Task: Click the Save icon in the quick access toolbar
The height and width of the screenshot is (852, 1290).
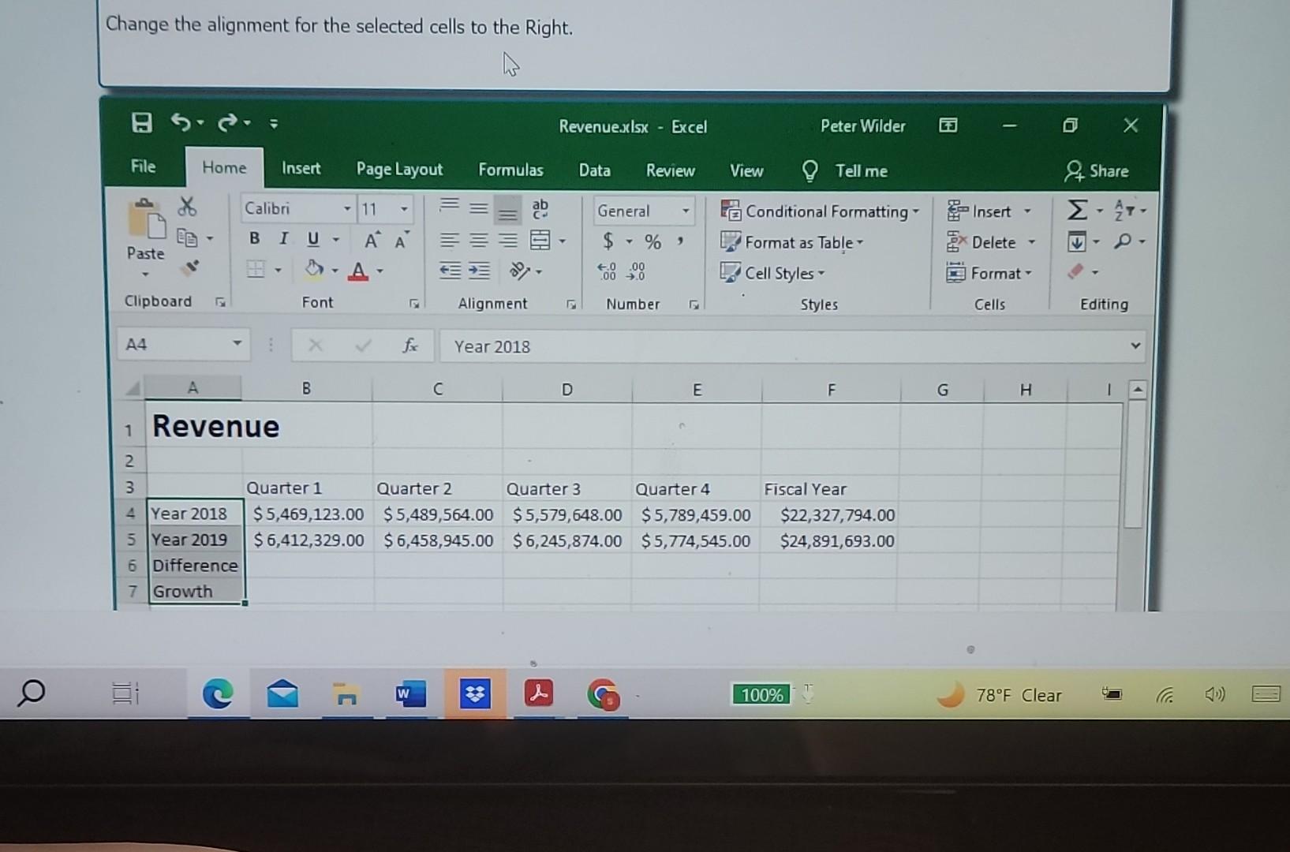Action: (x=141, y=122)
